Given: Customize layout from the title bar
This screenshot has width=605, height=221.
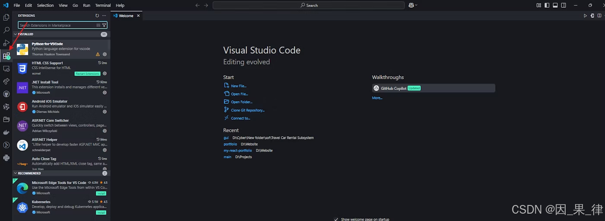Looking at the screenshot, I should (539, 5).
